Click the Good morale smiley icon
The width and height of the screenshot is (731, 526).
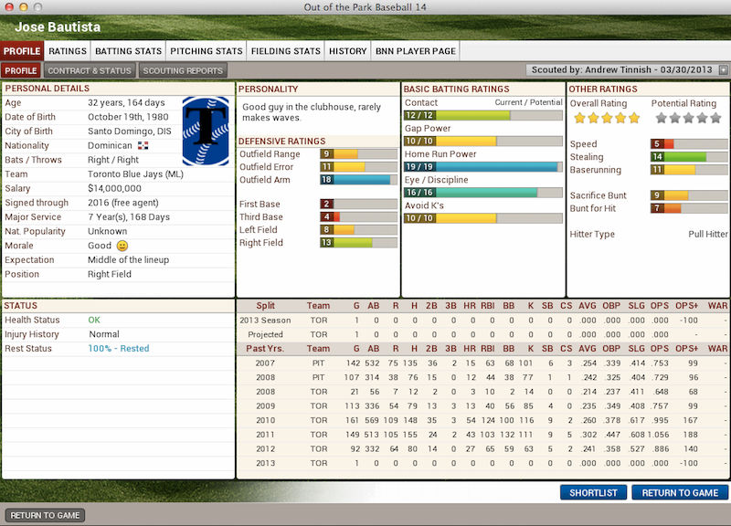click(x=122, y=246)
